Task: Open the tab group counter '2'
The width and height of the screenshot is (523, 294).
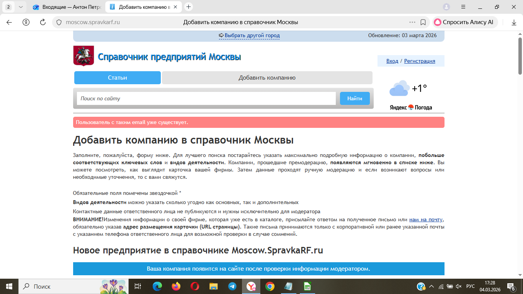Action: click(8, 7)
